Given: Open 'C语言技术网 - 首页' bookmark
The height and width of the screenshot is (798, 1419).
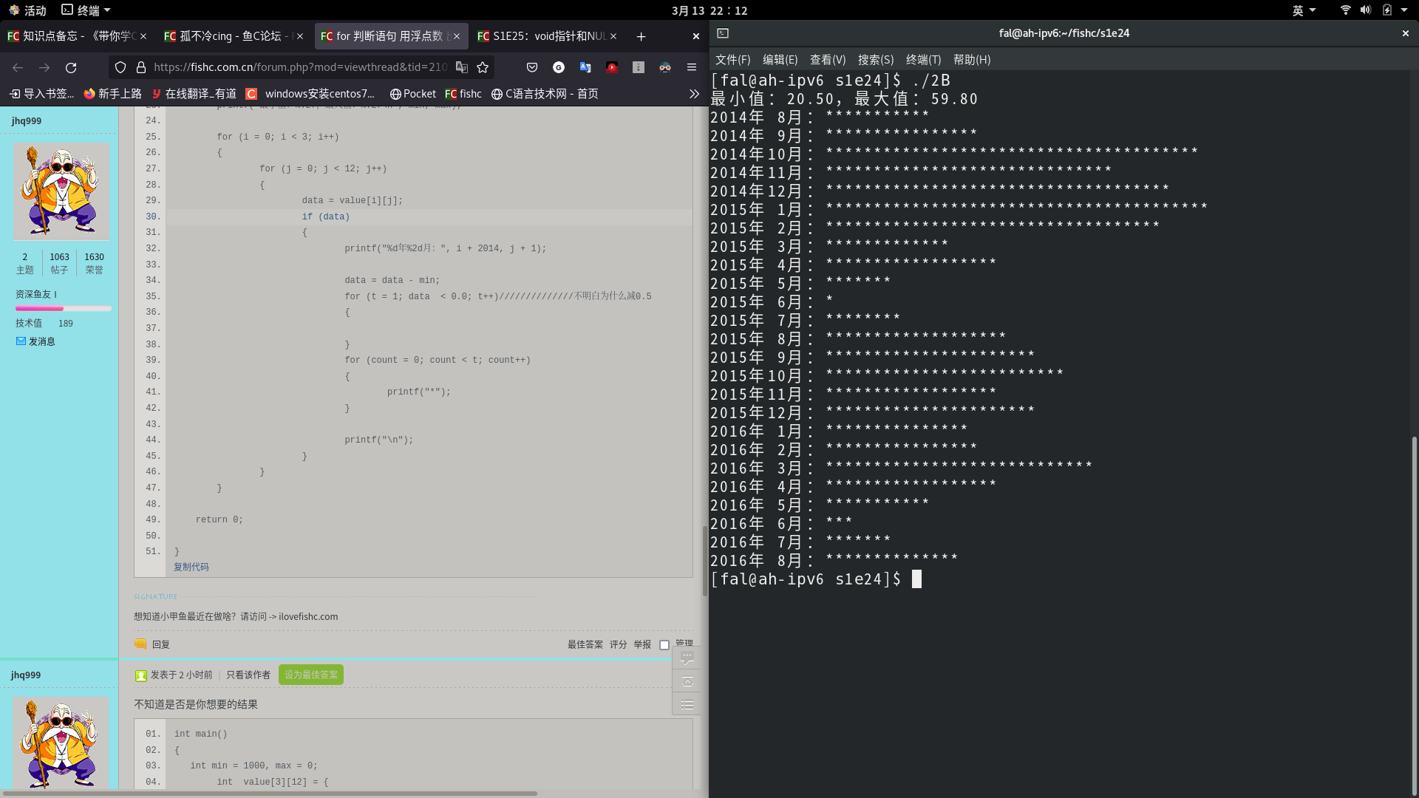Looking at the screenshot, I should click(x=545, y=94).
